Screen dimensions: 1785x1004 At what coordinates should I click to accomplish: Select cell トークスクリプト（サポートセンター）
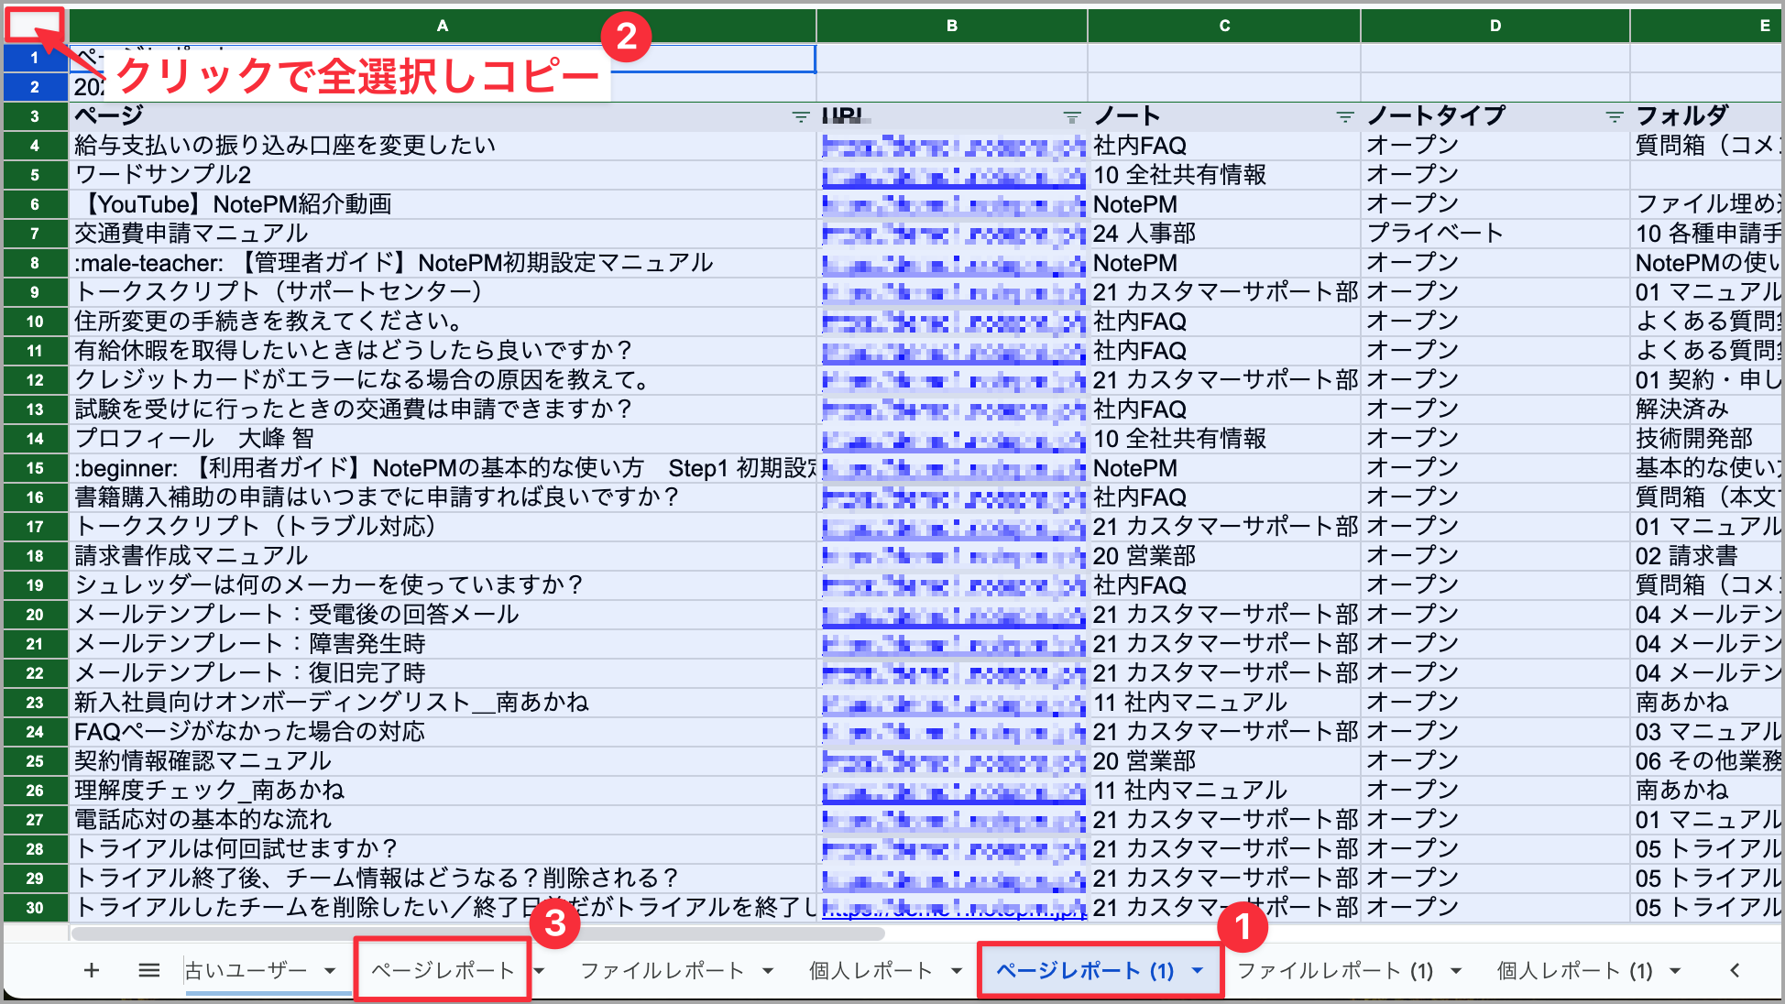click(x=443, y=292)
